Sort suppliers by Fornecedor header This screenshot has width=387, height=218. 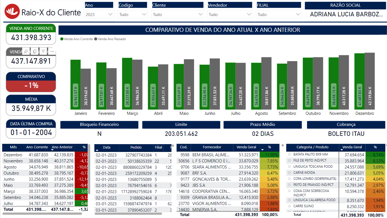212,147
